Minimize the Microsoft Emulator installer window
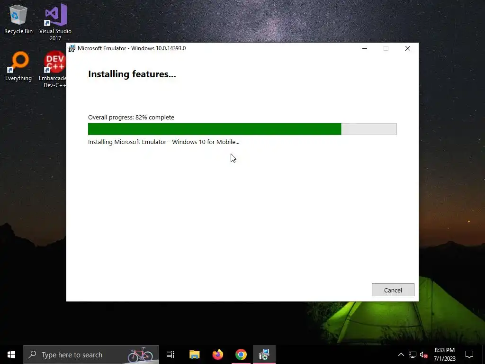 click(x=365, y=48)
